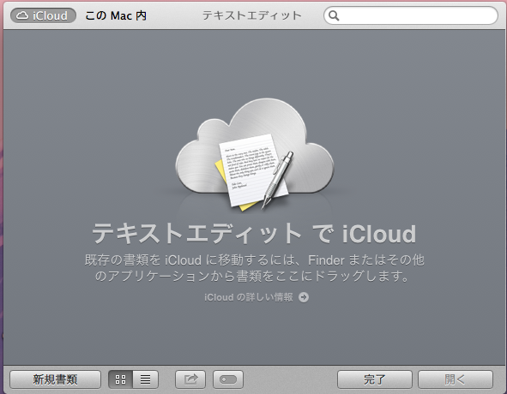Click the magnifying glass search icon
This screenshot has height=394, width=507.
(334, 15)
